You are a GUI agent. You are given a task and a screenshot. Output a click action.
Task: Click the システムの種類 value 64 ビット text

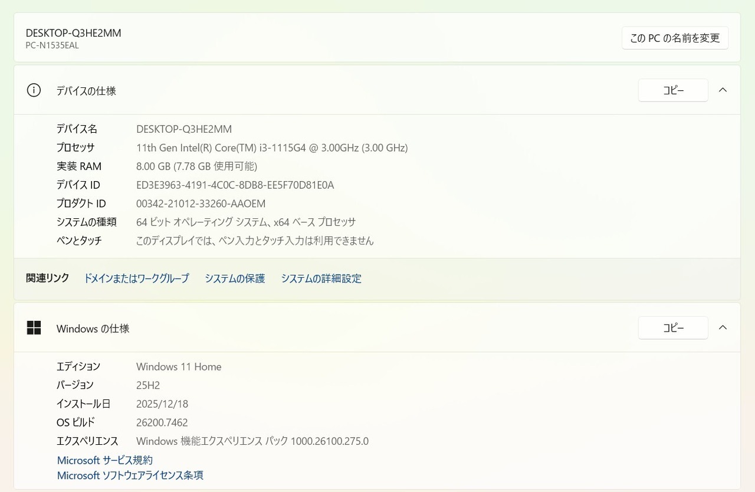coord(246,222)
